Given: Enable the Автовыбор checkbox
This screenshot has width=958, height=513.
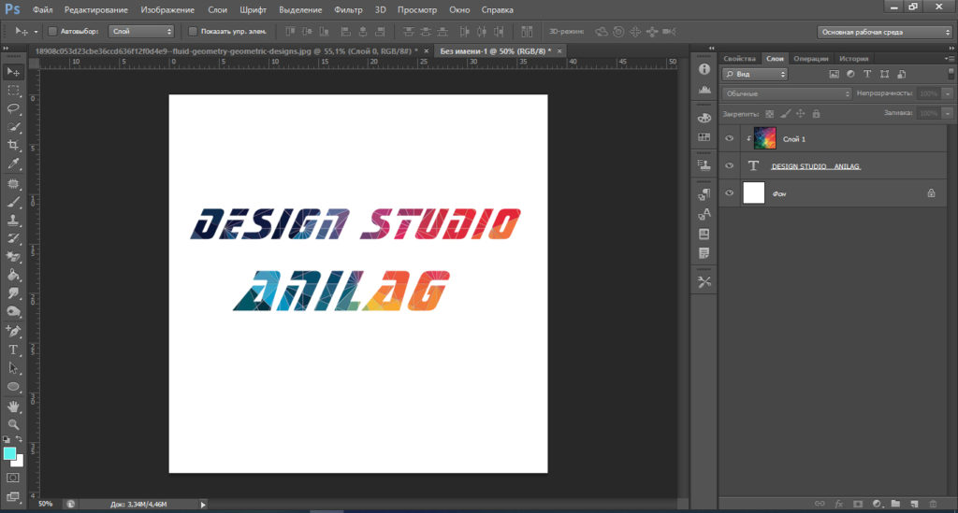Looking at the screenshot, I should coord(51,31).
